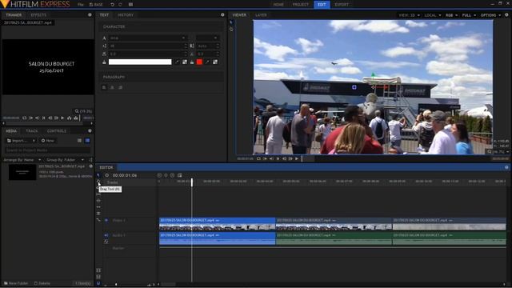Switch media panel to list view
The image size is (512, 288).
pos(79,141)
